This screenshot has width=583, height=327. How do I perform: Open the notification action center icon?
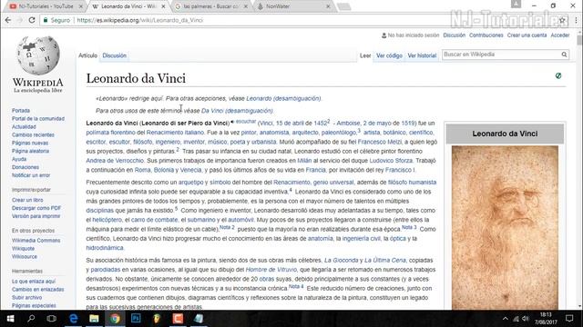[x=569, y=319]
